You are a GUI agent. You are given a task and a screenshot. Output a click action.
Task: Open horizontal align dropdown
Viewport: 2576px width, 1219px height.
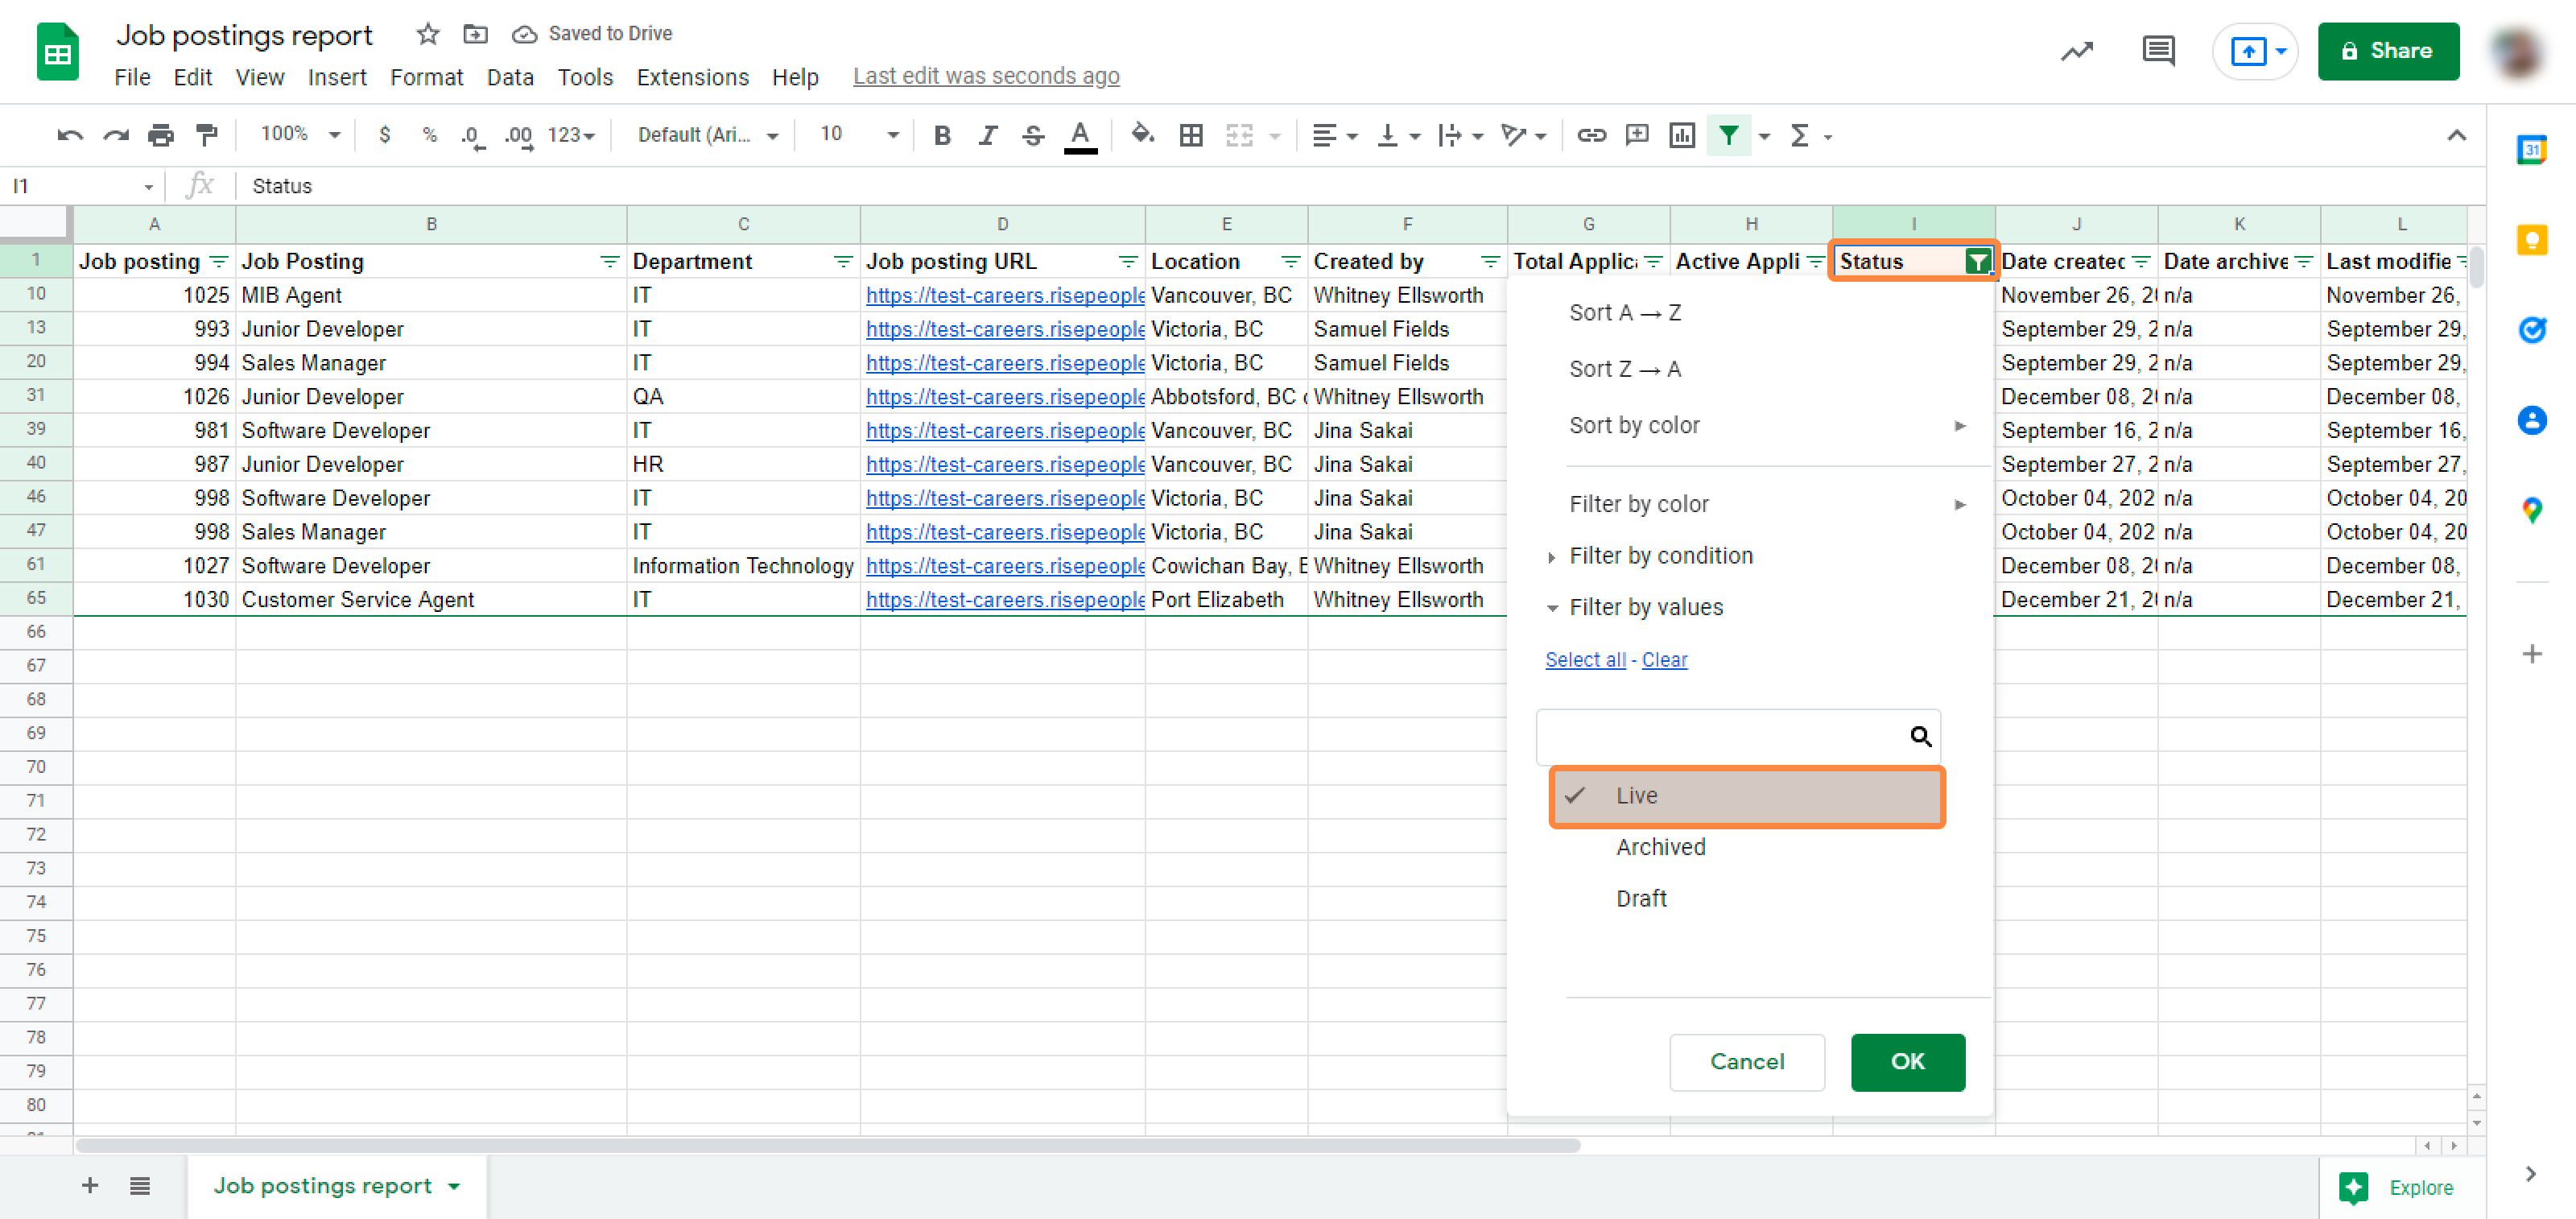1333,135
